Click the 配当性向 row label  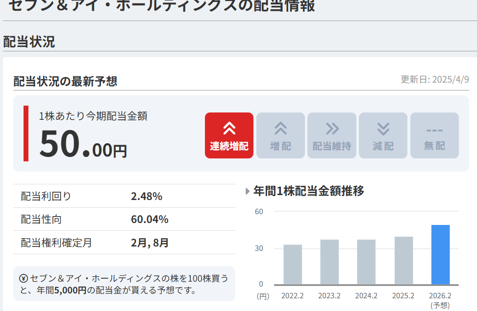[x=41, y=220]
